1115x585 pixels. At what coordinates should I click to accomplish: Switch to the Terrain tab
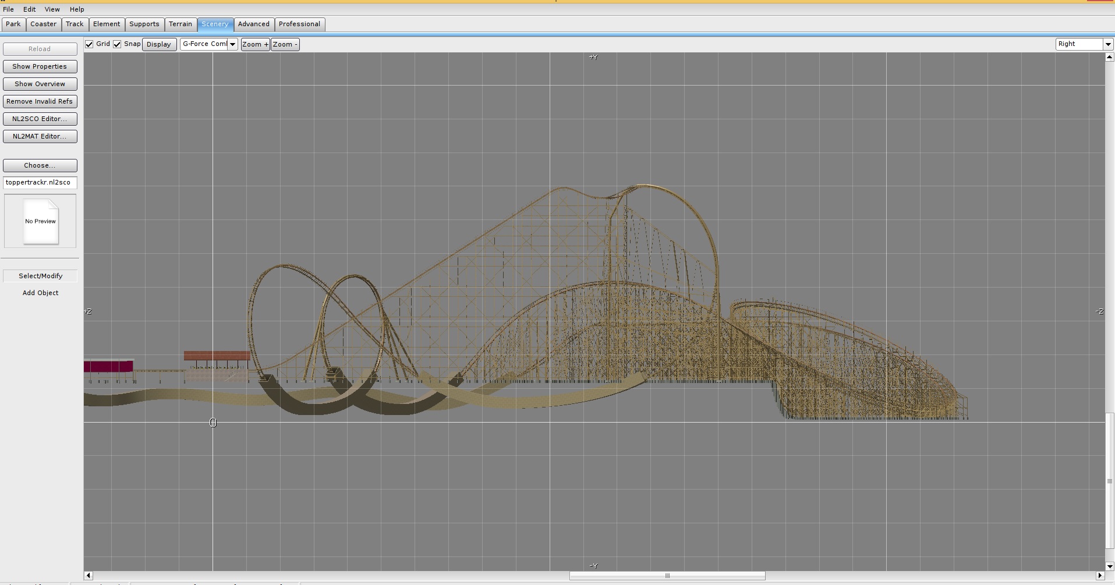[180, 24]
